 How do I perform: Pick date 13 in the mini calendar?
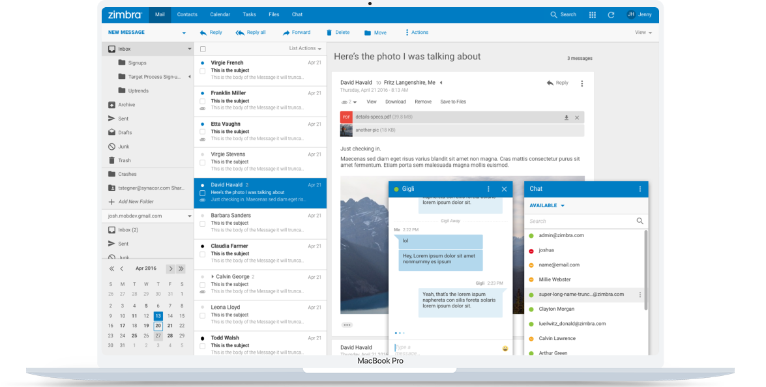157,315
